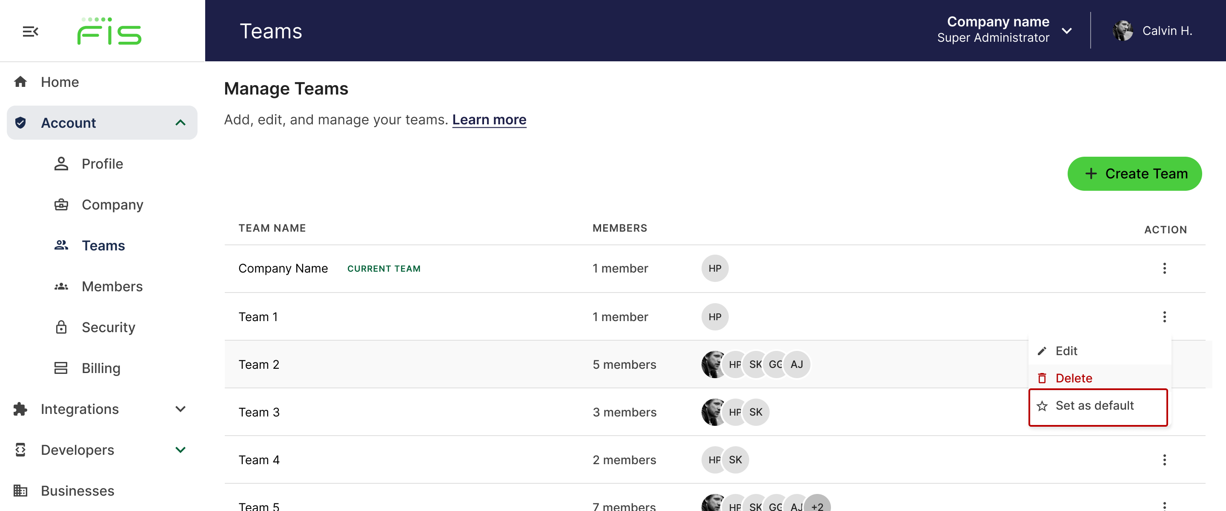
Task: Click the Members group icon
Action: point(61,286)
